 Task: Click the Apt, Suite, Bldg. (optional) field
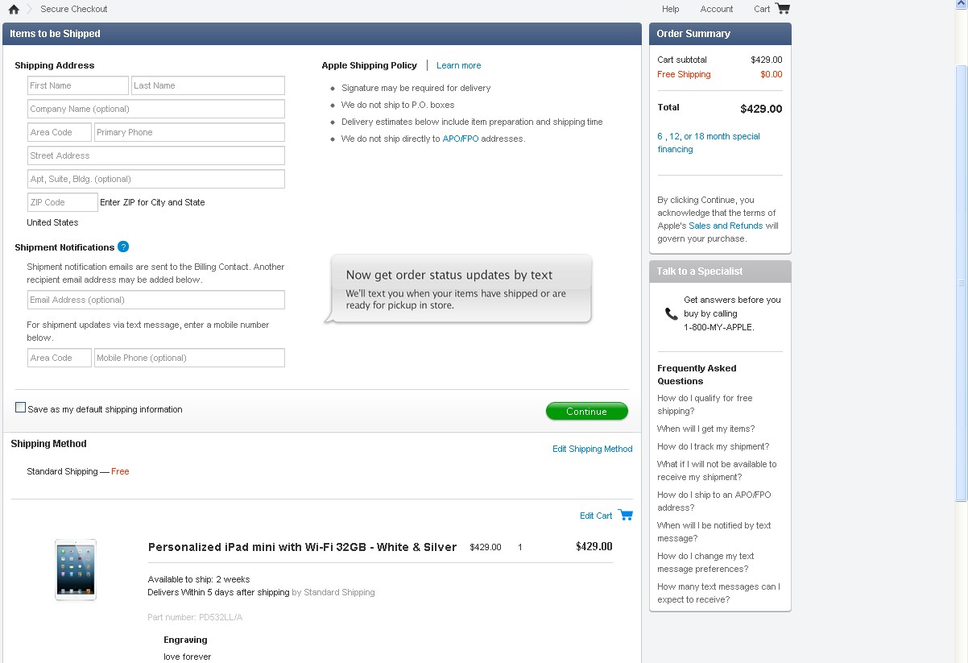tap(156, 179)
